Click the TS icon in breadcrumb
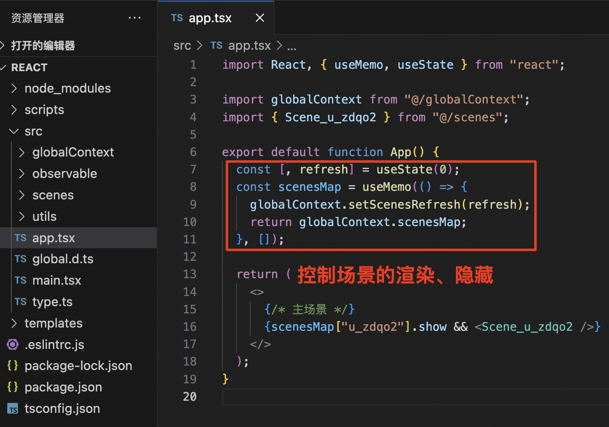The height and width of the screenshot is (427, 609). coord(217,45)
